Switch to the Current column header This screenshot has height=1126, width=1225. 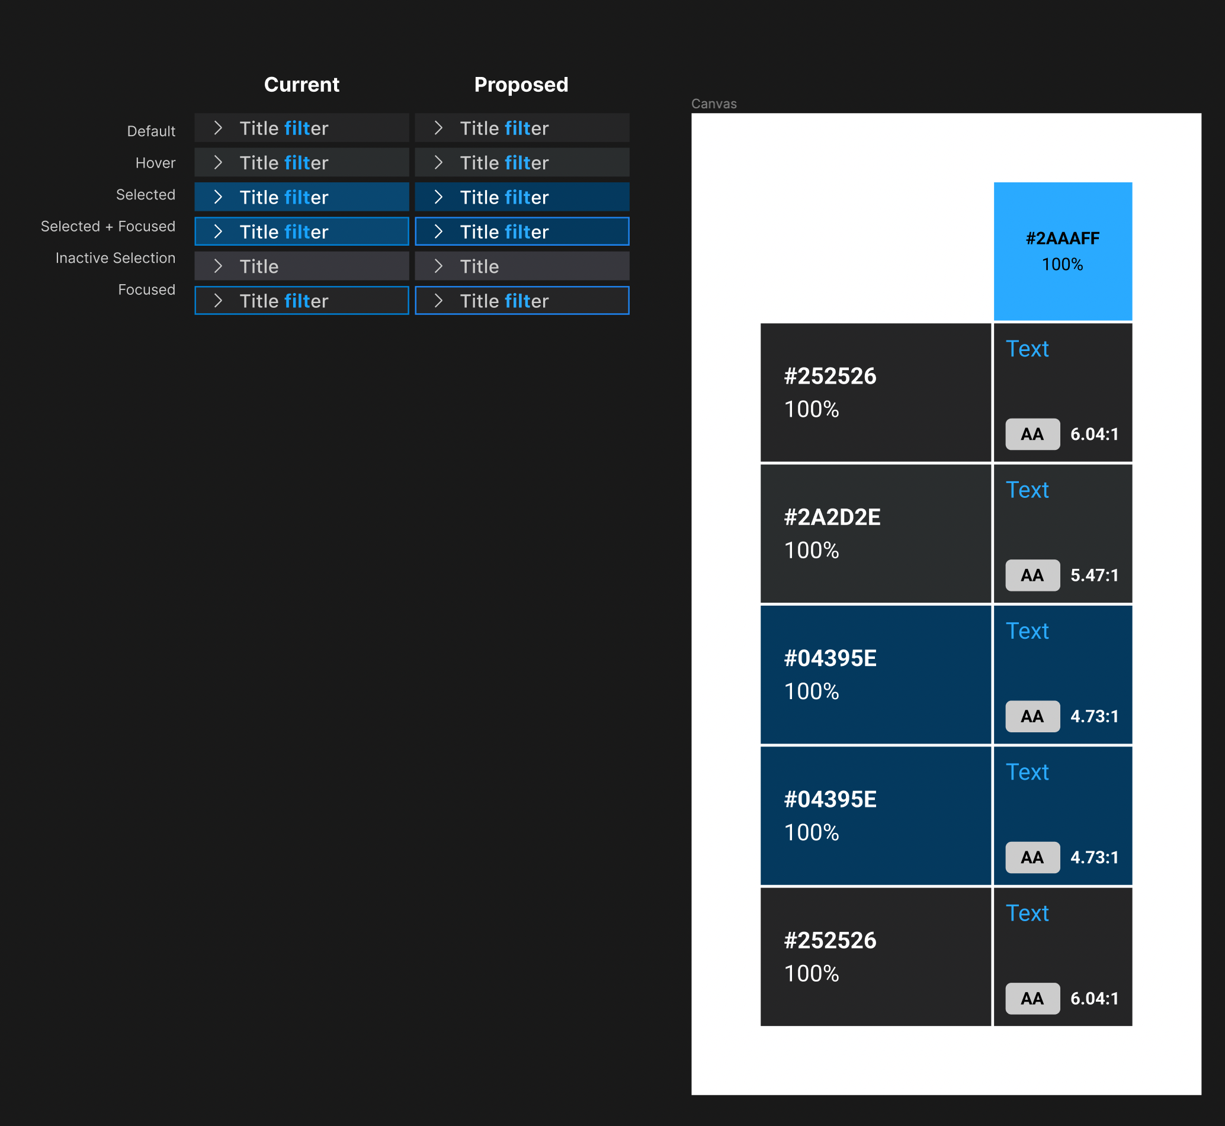(x=302, y=84)
